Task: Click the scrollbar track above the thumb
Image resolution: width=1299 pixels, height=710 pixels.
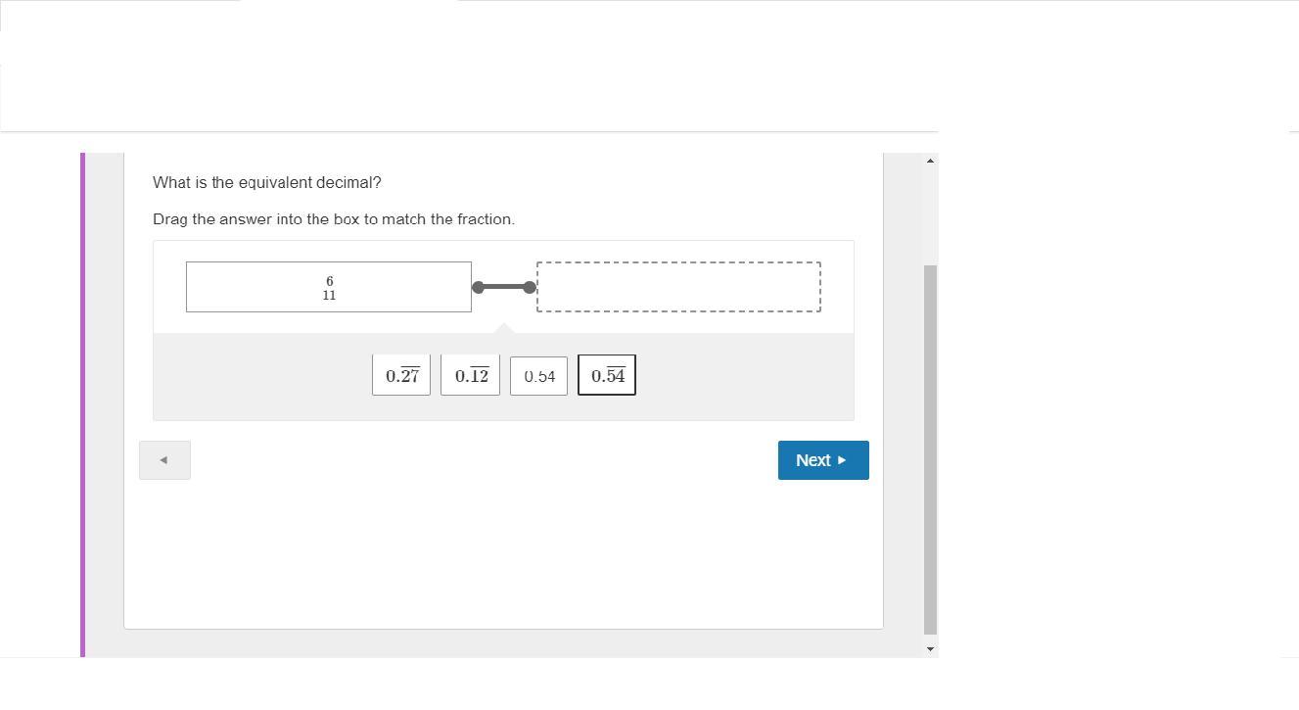Action: (930, 215)
